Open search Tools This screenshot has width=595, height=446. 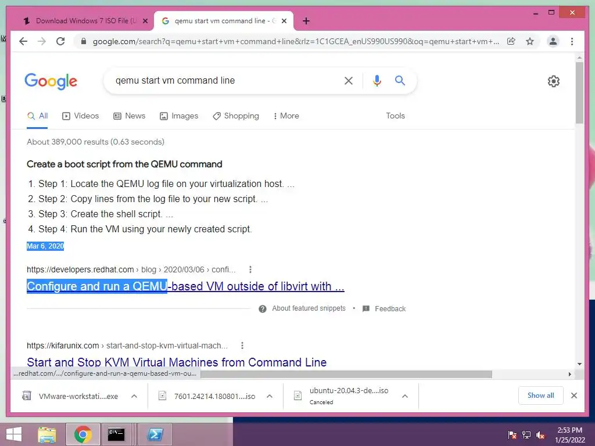pos(395,116)
